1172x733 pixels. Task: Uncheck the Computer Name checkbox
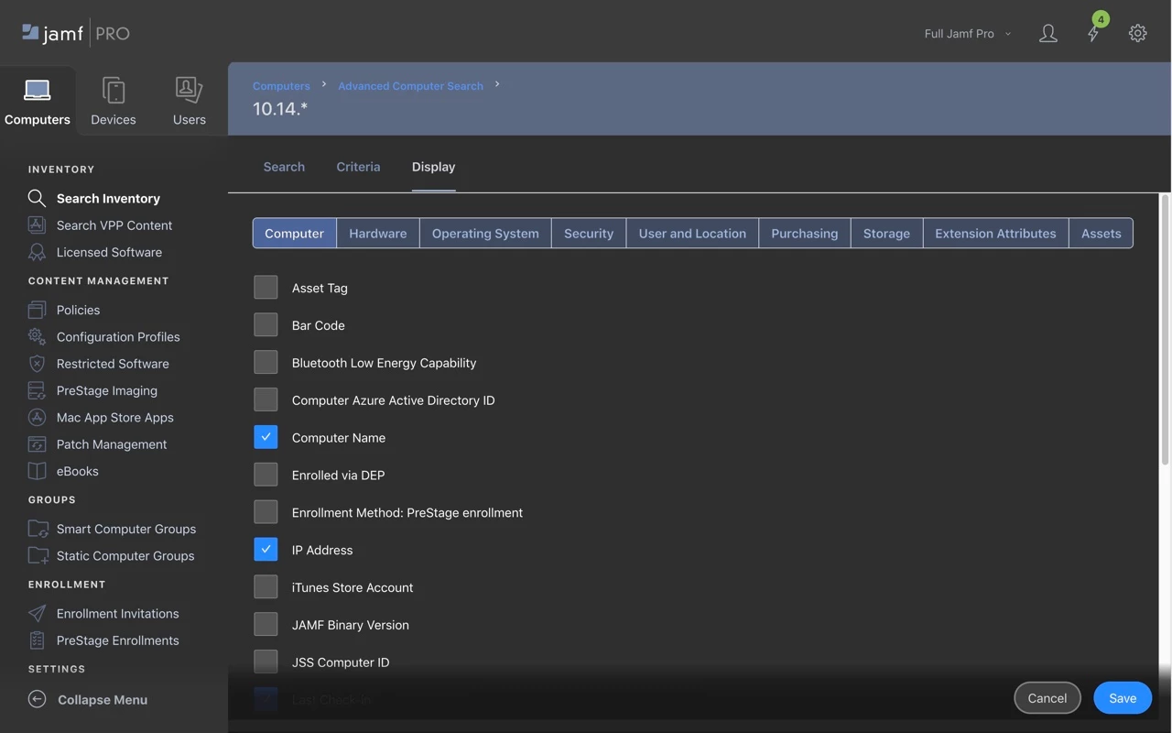(266, 438)
